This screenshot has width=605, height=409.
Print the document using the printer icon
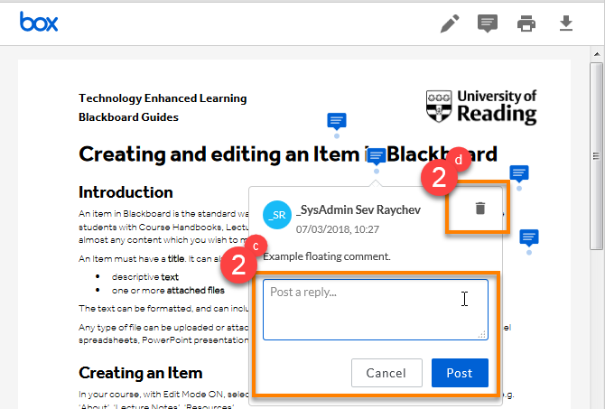pyautogui.click(x=526, y=23)
